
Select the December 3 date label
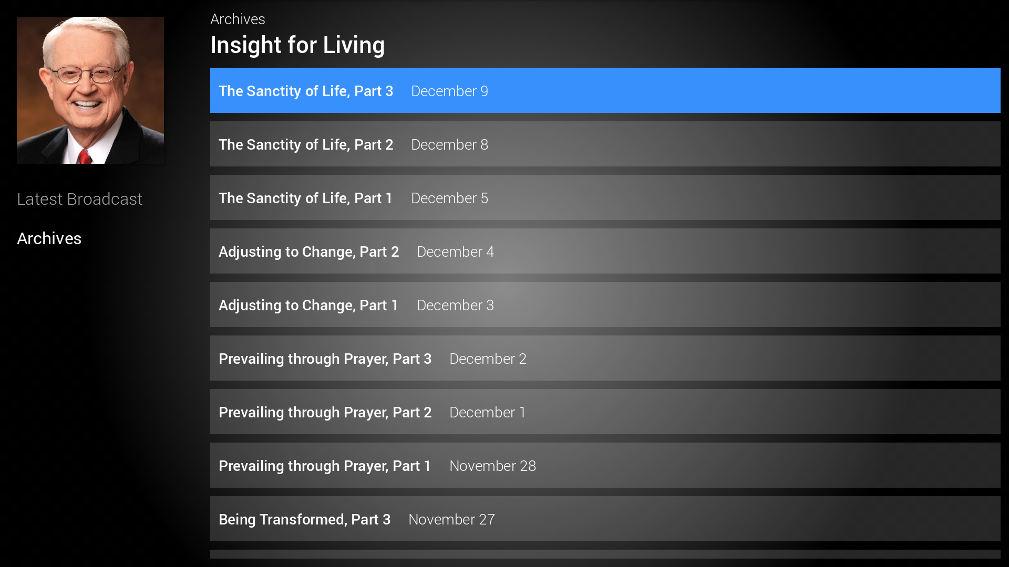455,305
